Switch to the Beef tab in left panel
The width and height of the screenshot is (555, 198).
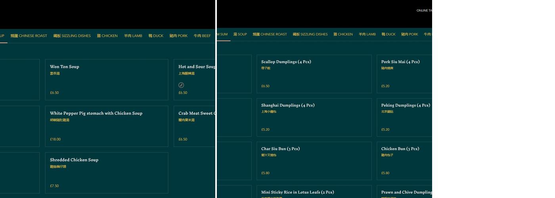(202, 36)
